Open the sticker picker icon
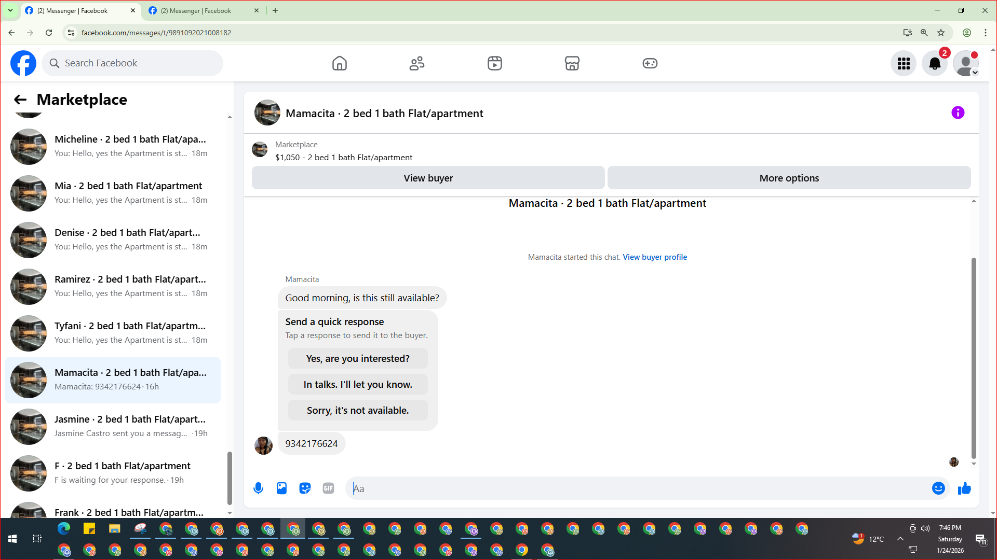 click(305, 488)
